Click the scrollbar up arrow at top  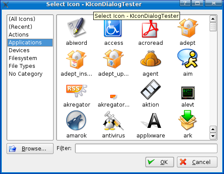[x=213, y=19]
